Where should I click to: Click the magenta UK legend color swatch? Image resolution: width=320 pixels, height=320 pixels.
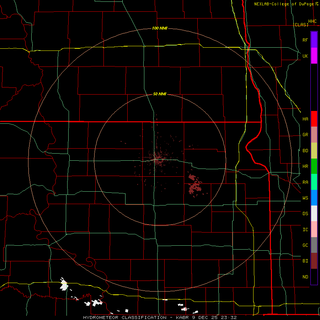click(314, 56)
